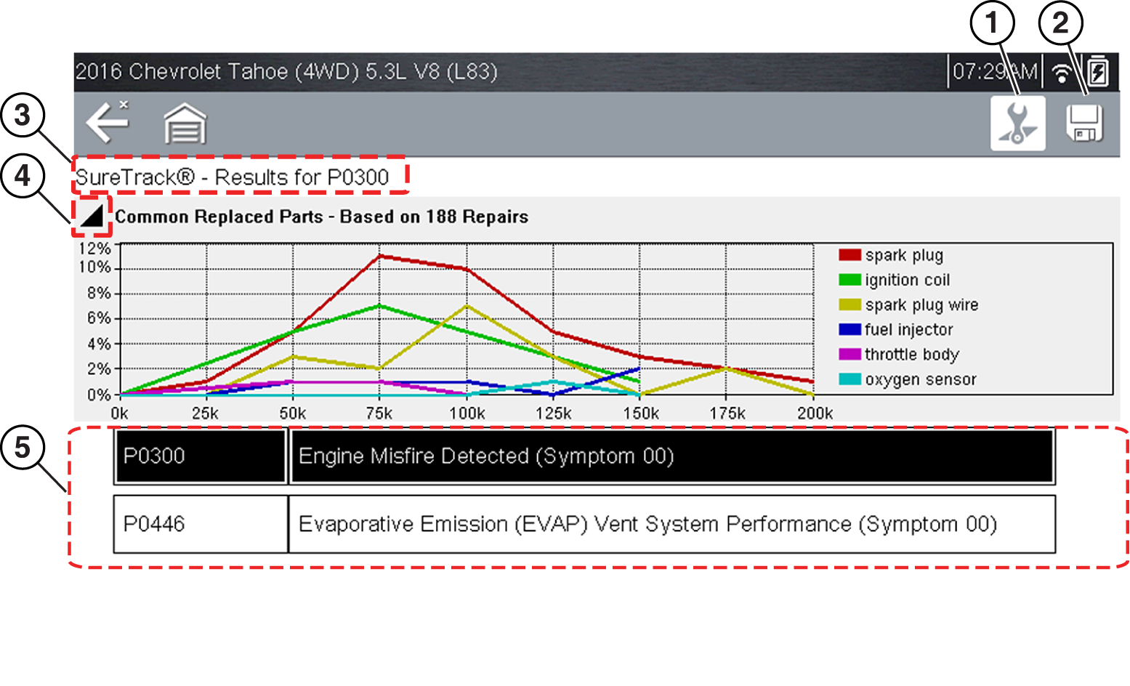1130x686 pixels.
Task: Tap the battery charging indicator icon
Action: (x=1098, y=72)
